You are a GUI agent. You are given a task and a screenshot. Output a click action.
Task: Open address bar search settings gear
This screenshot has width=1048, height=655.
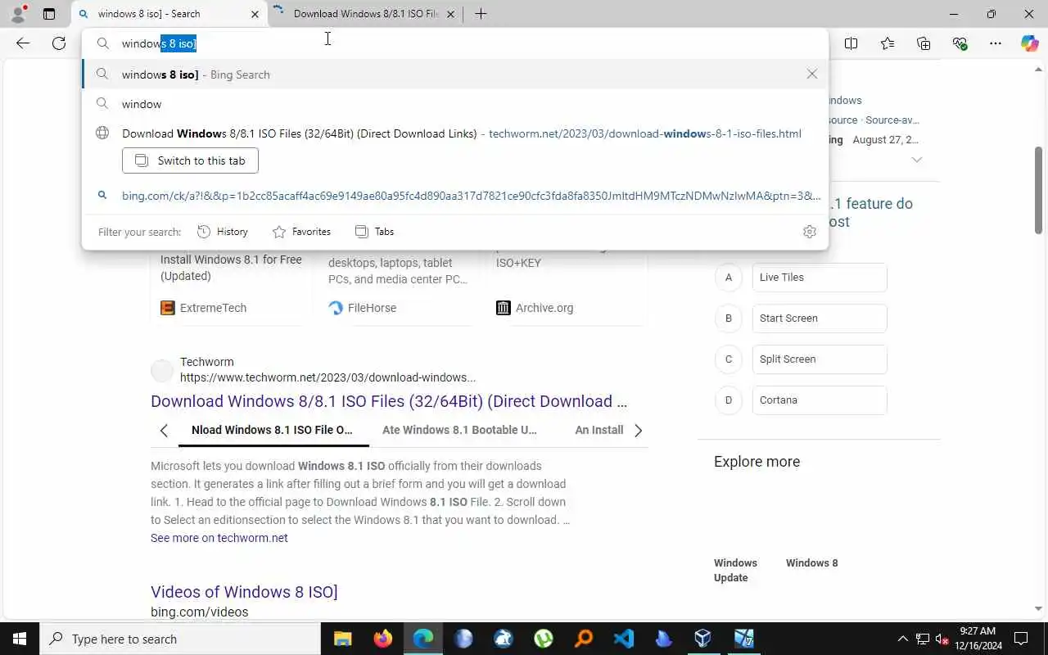810,232
